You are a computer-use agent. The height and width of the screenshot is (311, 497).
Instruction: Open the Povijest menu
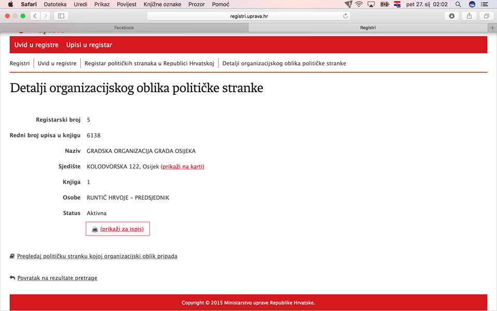pos(127,4)
